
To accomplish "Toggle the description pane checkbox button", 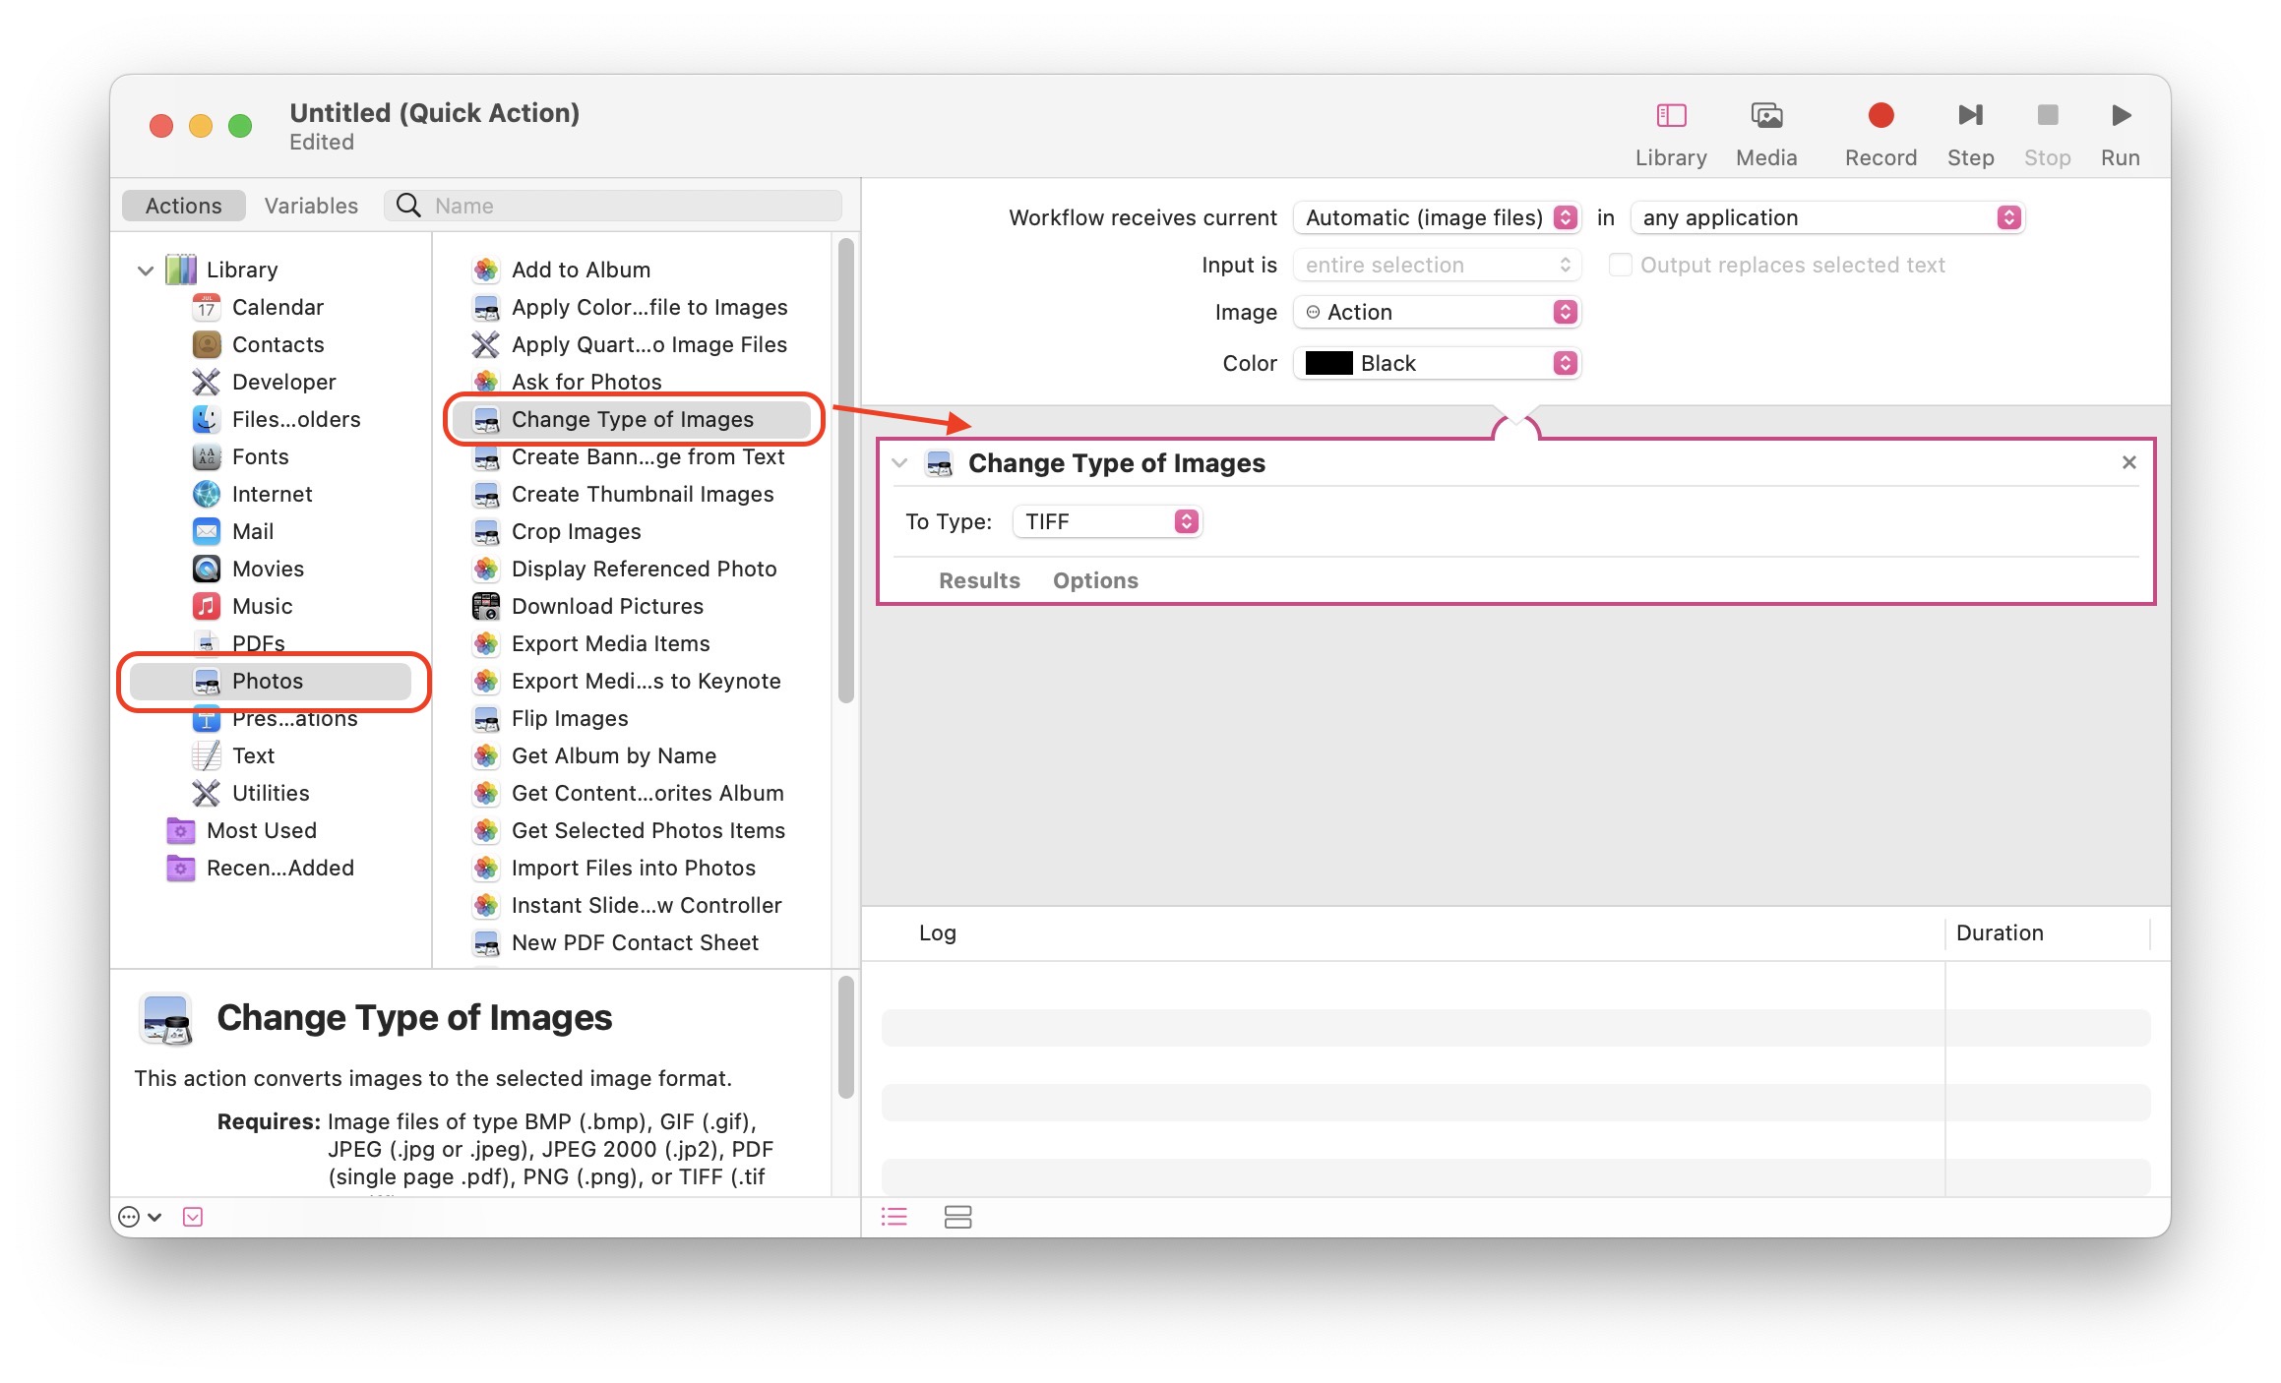I will click(x=193, y=1217).
